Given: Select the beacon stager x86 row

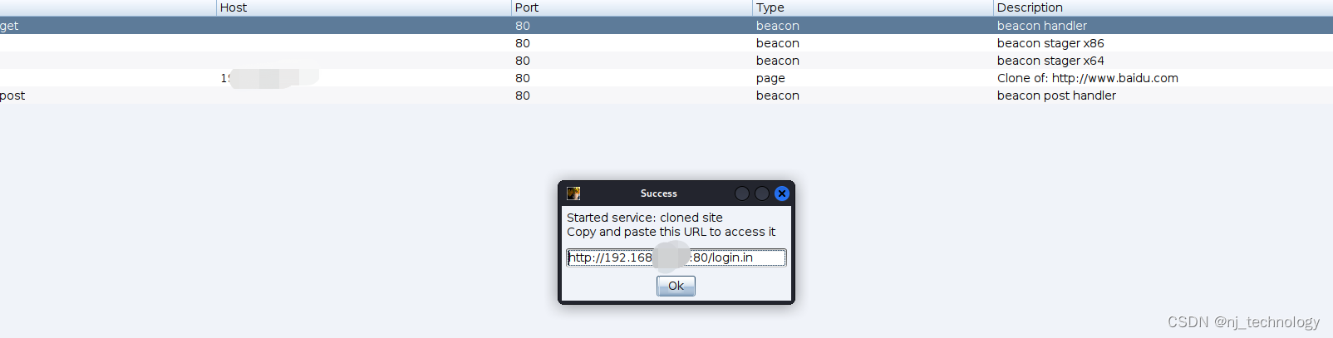Looking at the screenshot, I should (666, 43).
